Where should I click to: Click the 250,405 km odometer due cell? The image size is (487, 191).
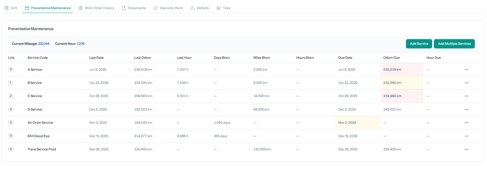pyautogui.click(x=392, y=149)
